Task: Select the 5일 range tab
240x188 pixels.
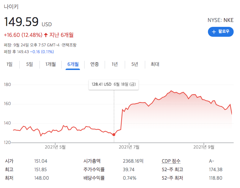Action: [30, 64]
